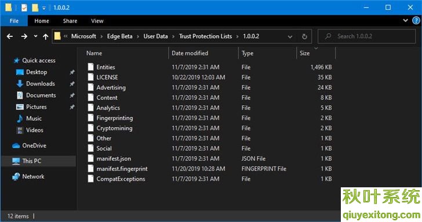Image resolution: width=422 pixels, height=222 pixels.
Task: Expand the ribbon with the chevron
Action: tap(405, 20)
